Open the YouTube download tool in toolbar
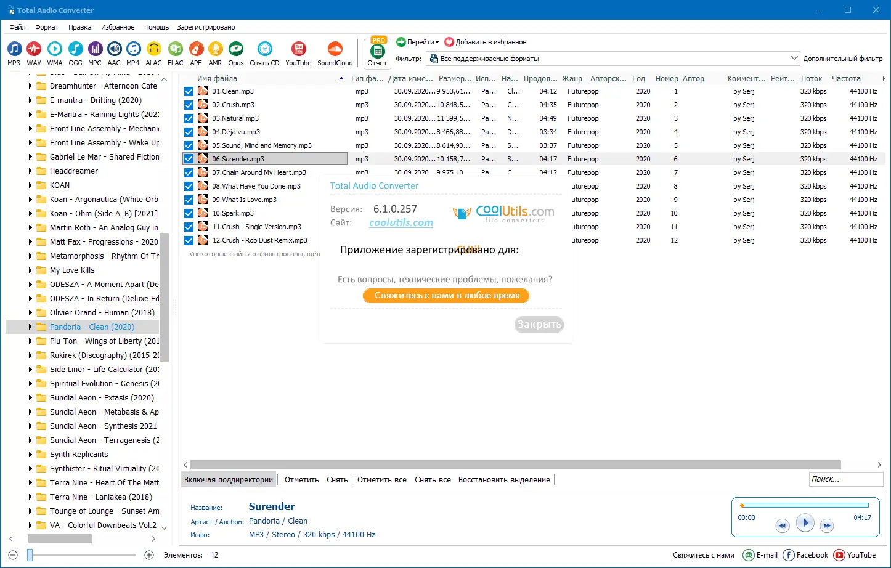891x568 pixels. pos(298,54)
